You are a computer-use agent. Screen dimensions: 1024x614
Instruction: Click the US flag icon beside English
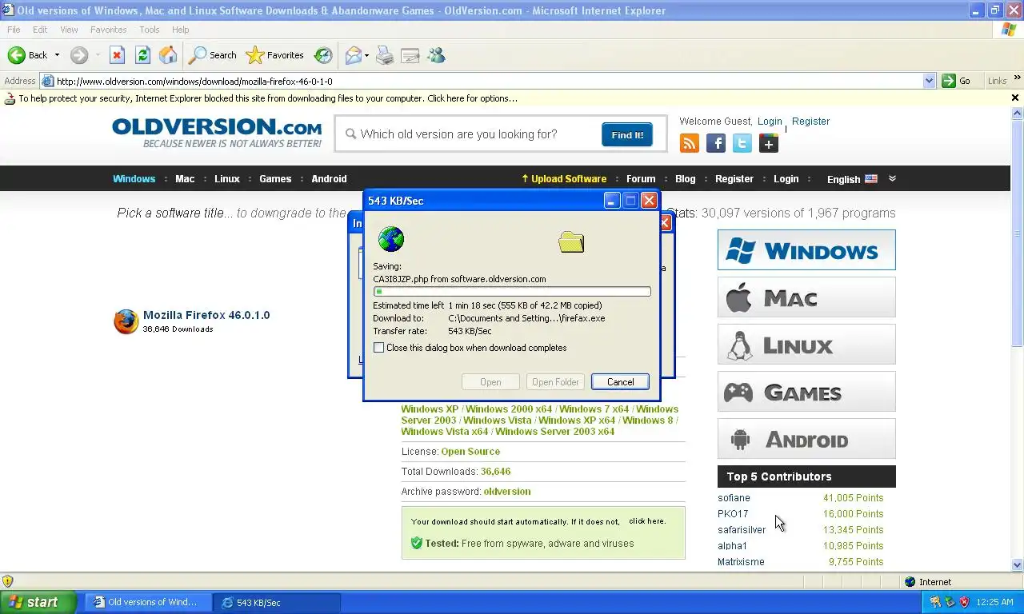click(x=871, y=179)
